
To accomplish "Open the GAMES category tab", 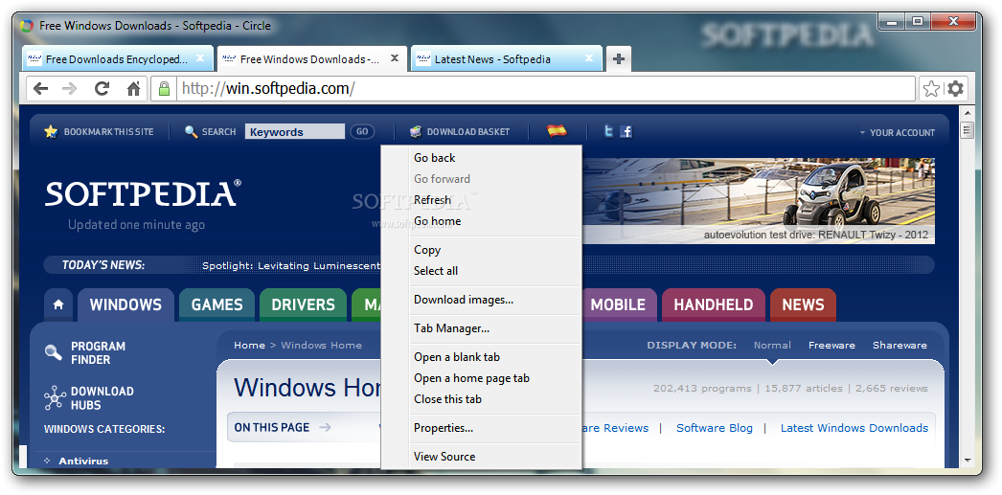I will [216, 304].
